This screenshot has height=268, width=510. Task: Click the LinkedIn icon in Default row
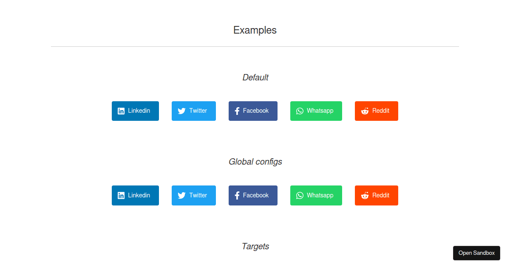121,111
